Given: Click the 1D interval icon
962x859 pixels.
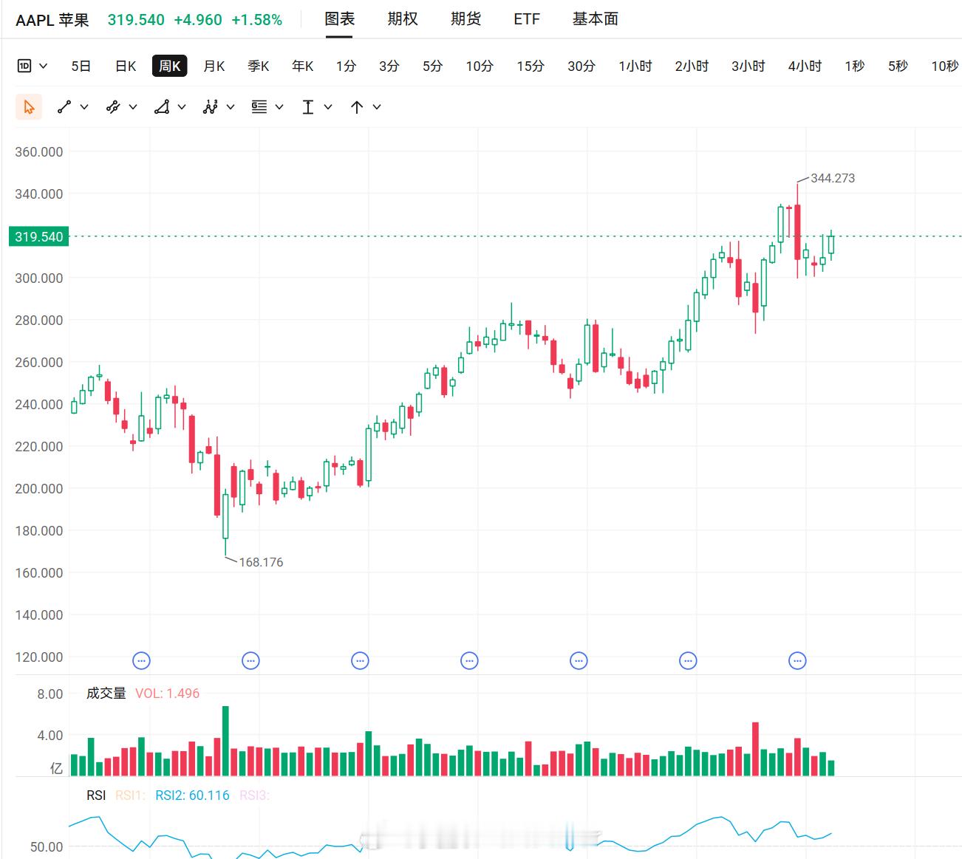Looking at the screenshot, I should tap(24, 66).
